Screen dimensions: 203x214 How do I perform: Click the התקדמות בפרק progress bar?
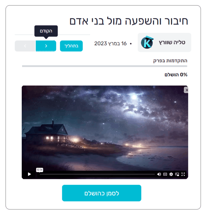coord(105,66)
